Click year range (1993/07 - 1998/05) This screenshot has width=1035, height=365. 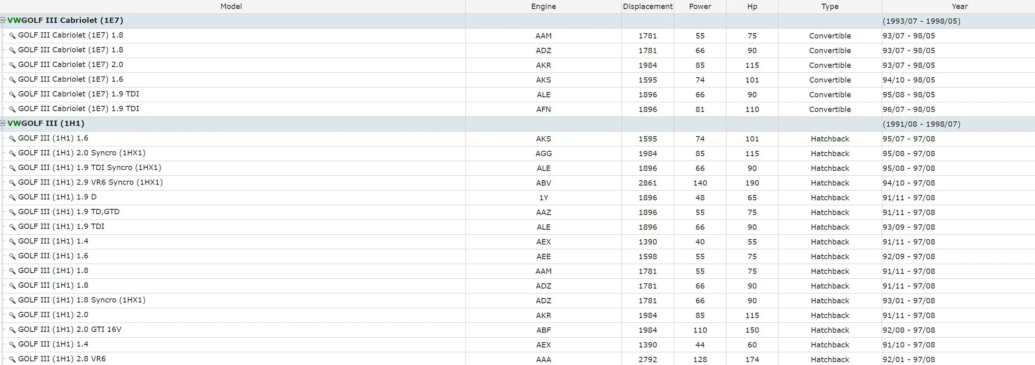[921, 21]
